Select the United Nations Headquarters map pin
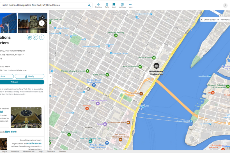Viewport: 230px width, 153px height. pyautogui.click(x=156, y=66)
